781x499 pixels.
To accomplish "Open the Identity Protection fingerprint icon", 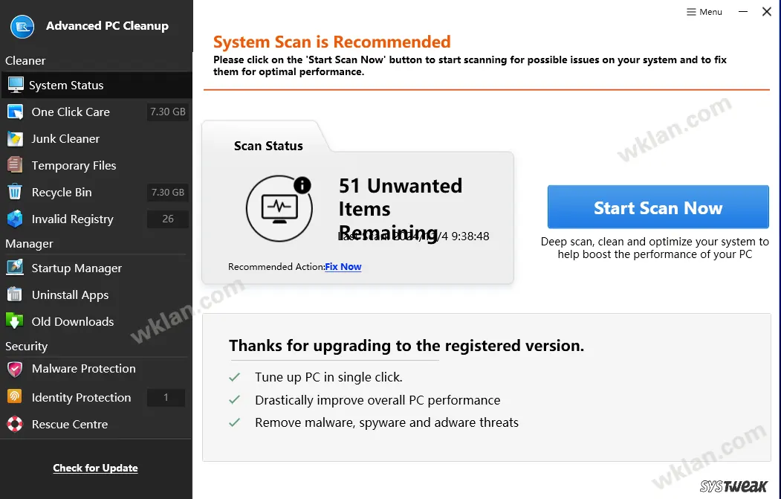I will [x=14, y=397].
